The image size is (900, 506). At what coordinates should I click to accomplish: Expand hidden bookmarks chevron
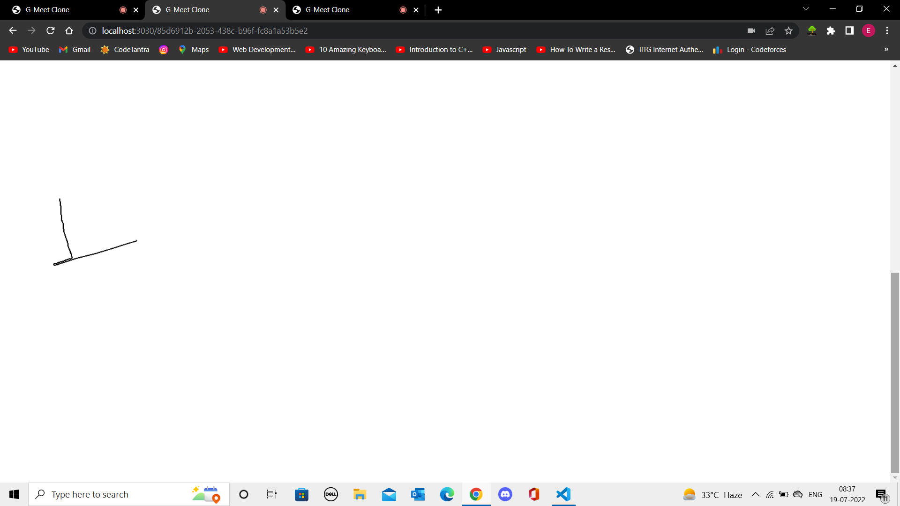tap(886, 49)
